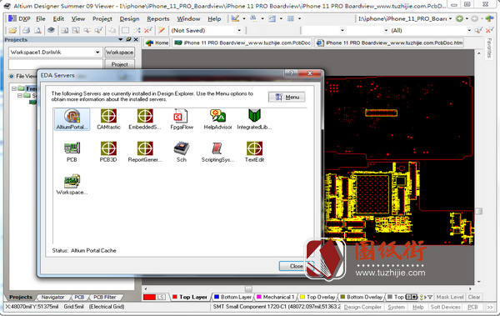The image size is (500, 316).
Task: Click the print toolbar icon
Action: point(26,31)
